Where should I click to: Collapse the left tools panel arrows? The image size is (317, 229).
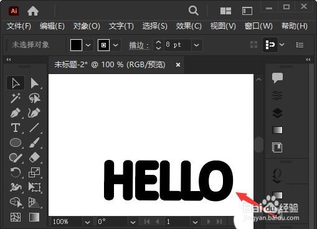point(9,60)
